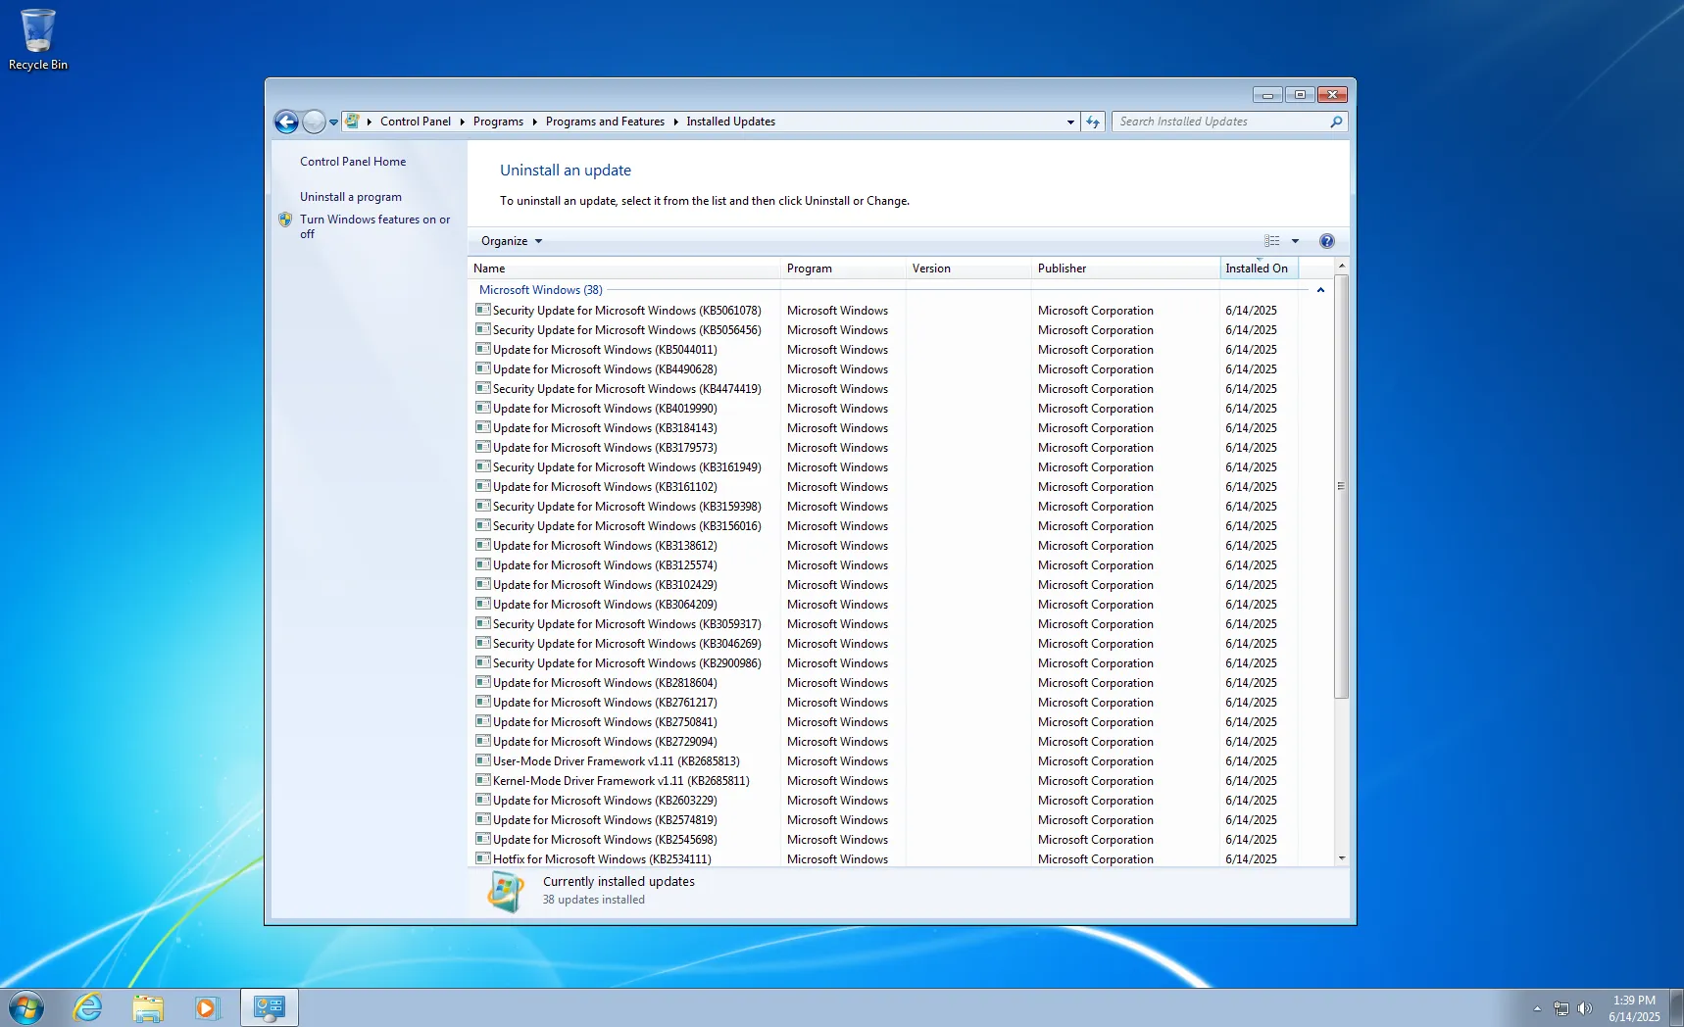This screenshot has height=1027, width=1684.
Task: Click the Control Panel icon in address bar
Action: [353, 122]
